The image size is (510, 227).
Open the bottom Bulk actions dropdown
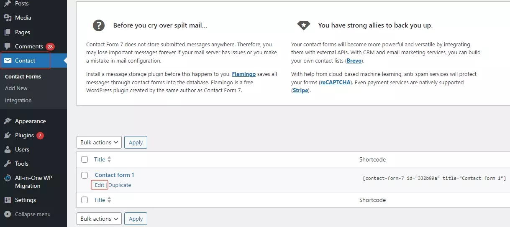(x=99, y=219)
